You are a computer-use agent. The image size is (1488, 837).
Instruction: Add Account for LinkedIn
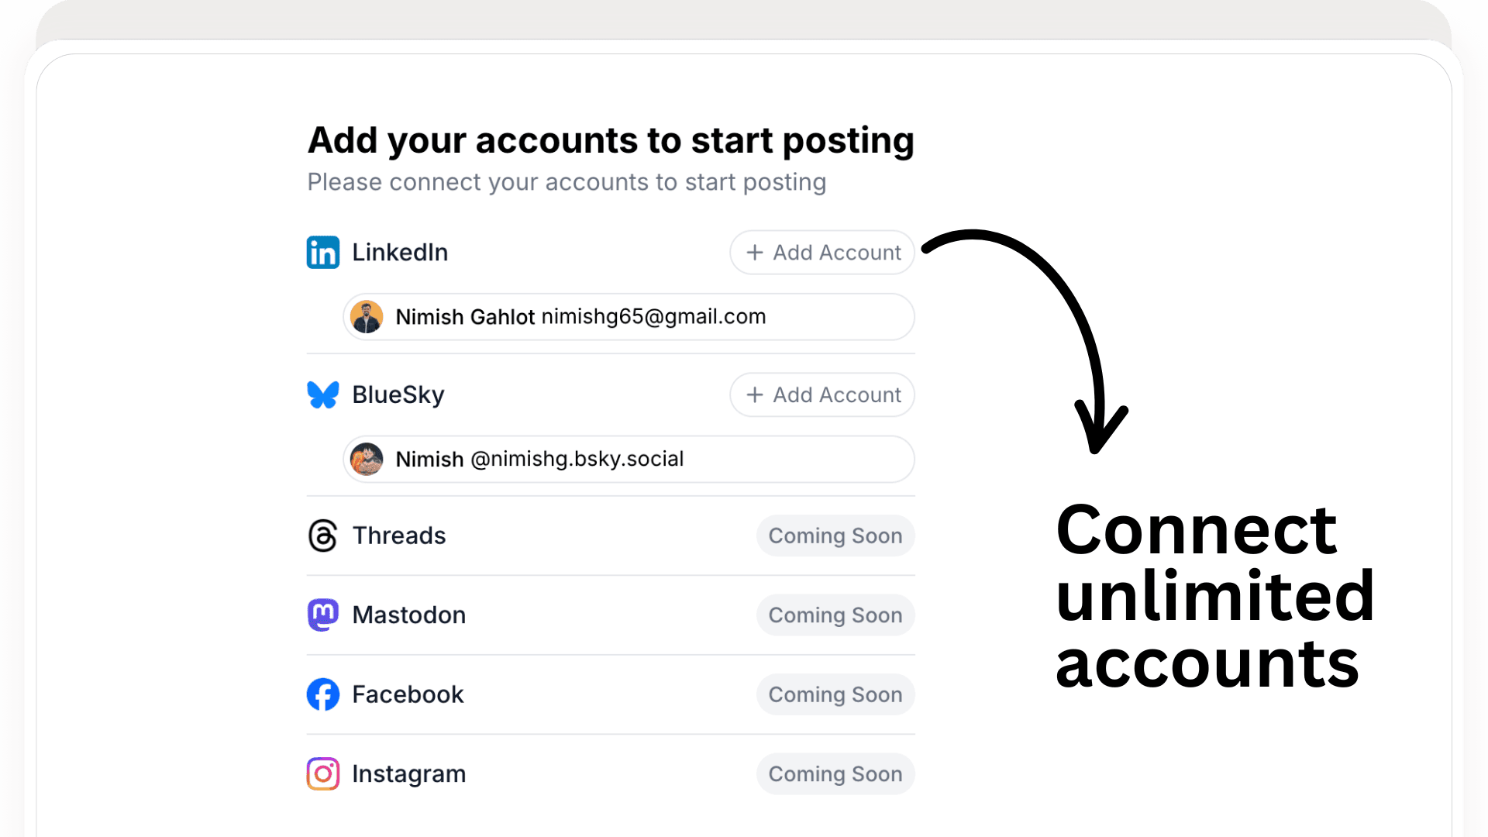822,253
